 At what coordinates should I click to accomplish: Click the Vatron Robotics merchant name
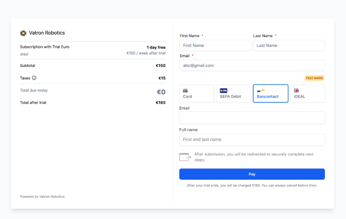point(47,33)
